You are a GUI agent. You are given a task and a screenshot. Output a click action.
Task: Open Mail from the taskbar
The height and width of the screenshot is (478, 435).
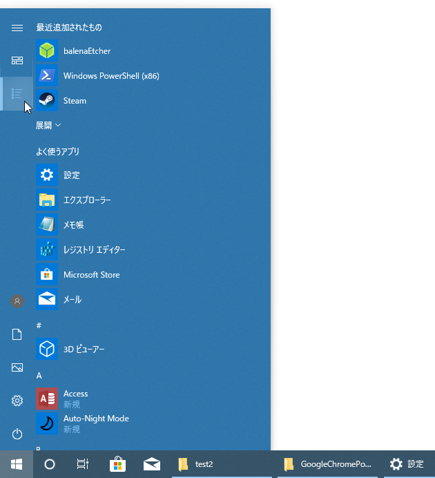pos(152,464)
